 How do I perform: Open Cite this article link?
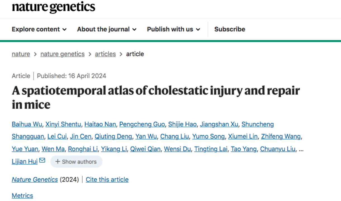(x=107, y=180)
